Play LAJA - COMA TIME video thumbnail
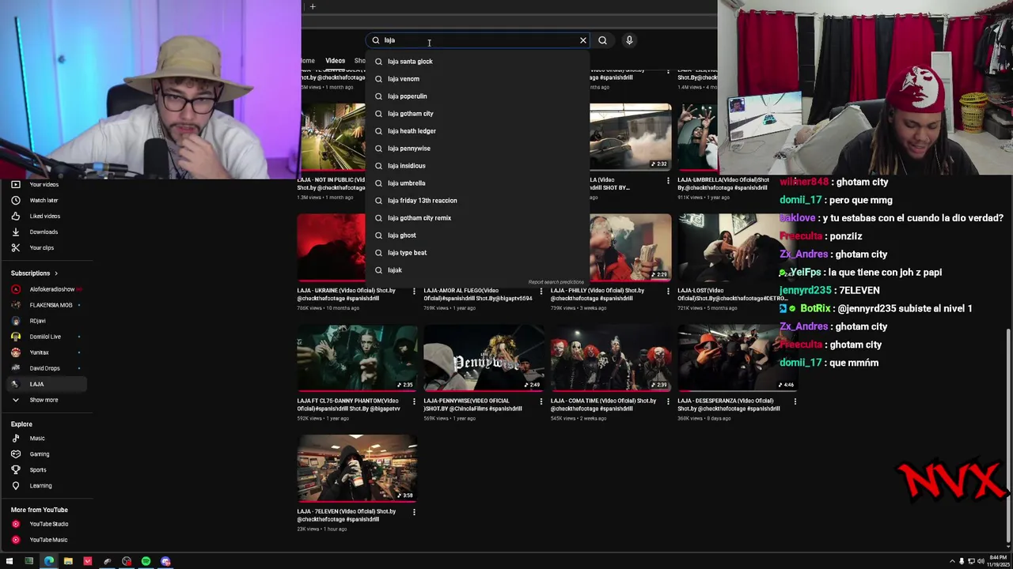This screenshot has height=569, width=1013. point(610,358)
